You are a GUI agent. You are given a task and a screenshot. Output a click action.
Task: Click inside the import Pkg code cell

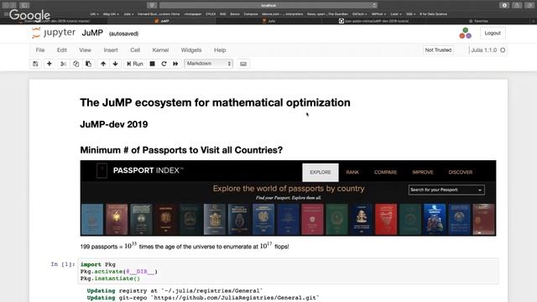click(288, 271)
